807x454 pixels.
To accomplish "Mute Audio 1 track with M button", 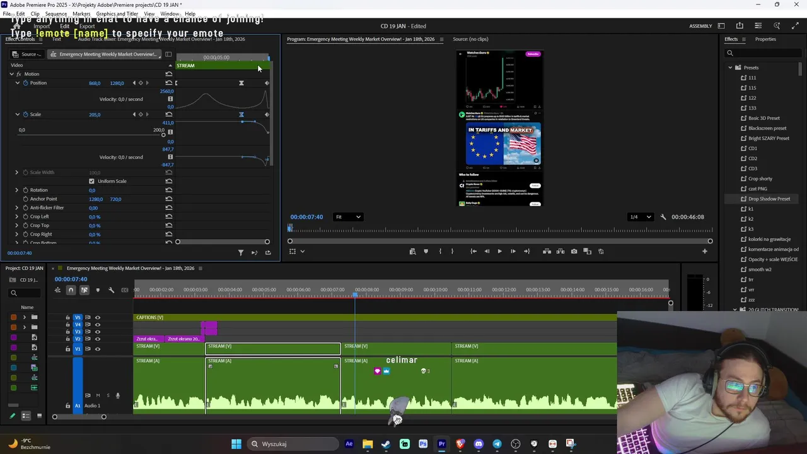I will coord(98,395).
